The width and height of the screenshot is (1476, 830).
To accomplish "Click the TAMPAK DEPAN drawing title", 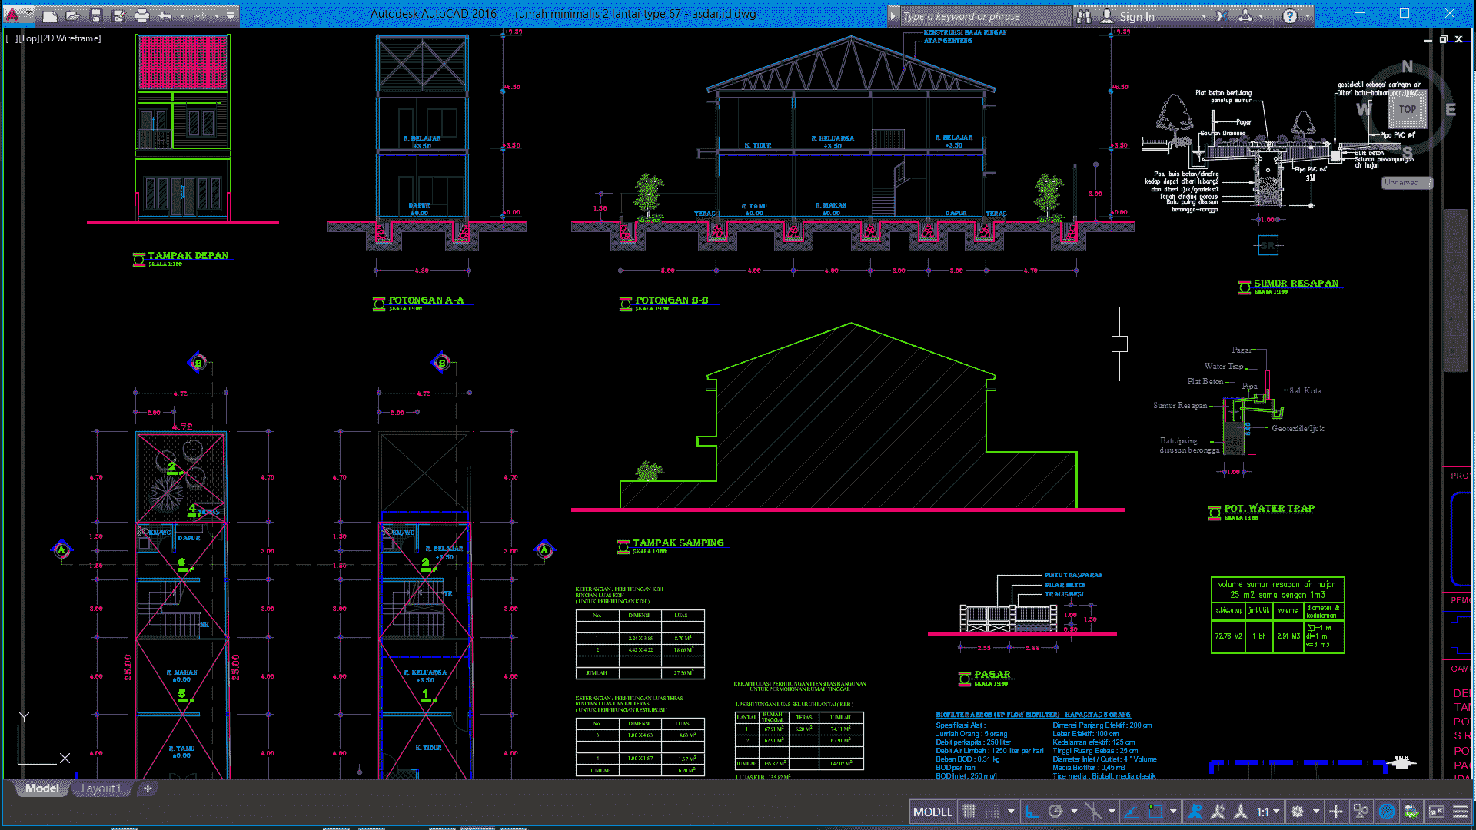I will [x=188, y=256].
